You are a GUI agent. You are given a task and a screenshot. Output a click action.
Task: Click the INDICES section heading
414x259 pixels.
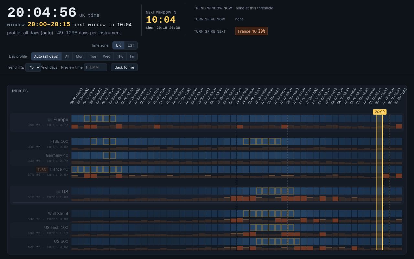20,91
